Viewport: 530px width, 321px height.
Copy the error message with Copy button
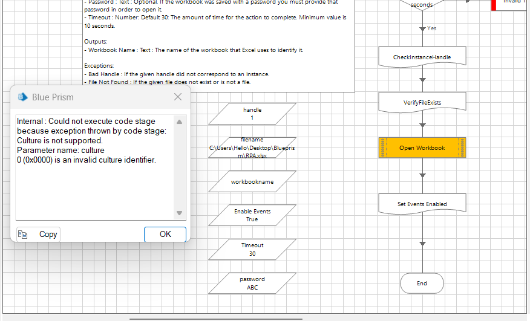(38, 234)
